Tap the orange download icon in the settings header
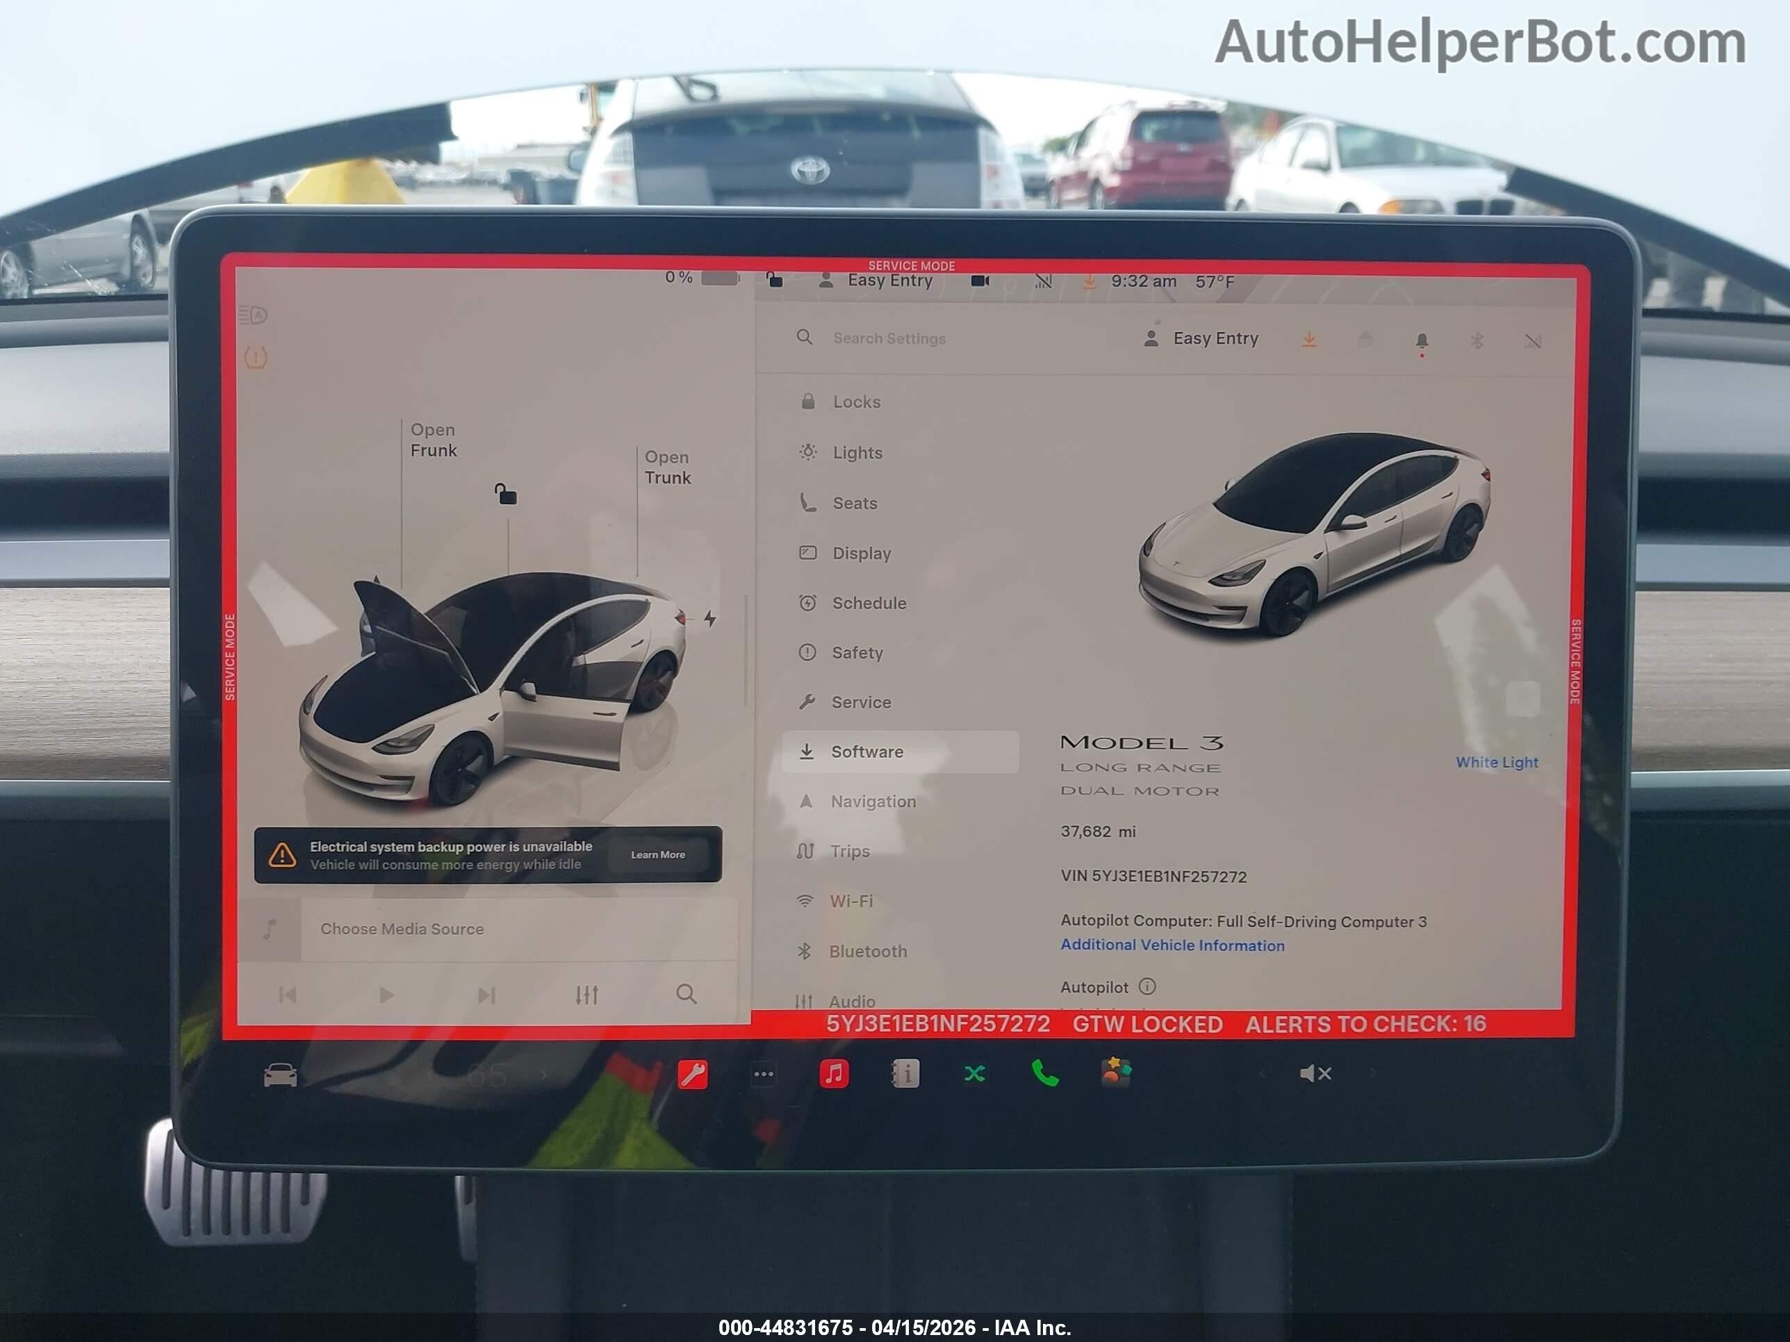The height and width of the screenshot is (1342, 1790). (x=1308, y=340)
